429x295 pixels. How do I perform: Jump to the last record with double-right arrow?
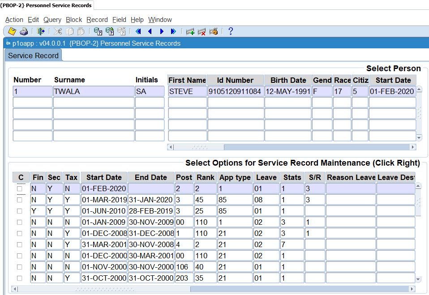pyautogui.click(x=173, y=31)
